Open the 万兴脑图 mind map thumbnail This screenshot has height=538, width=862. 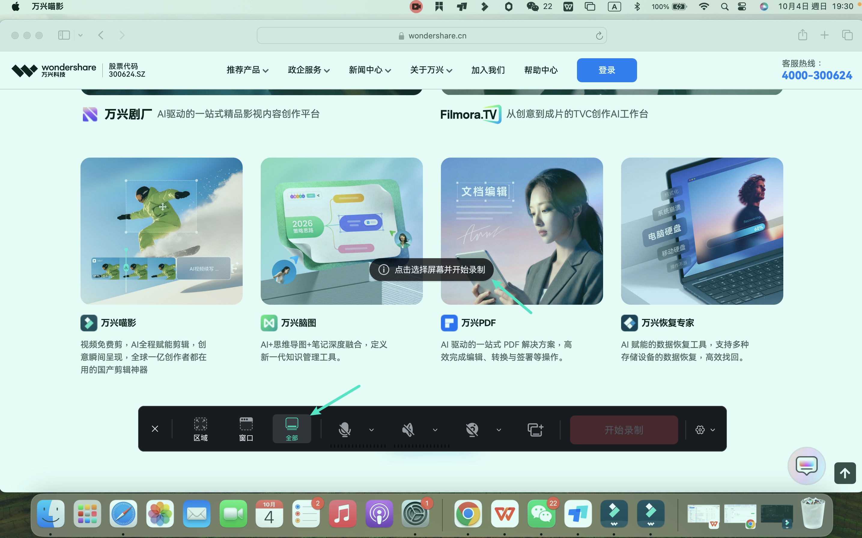(341, 231)
